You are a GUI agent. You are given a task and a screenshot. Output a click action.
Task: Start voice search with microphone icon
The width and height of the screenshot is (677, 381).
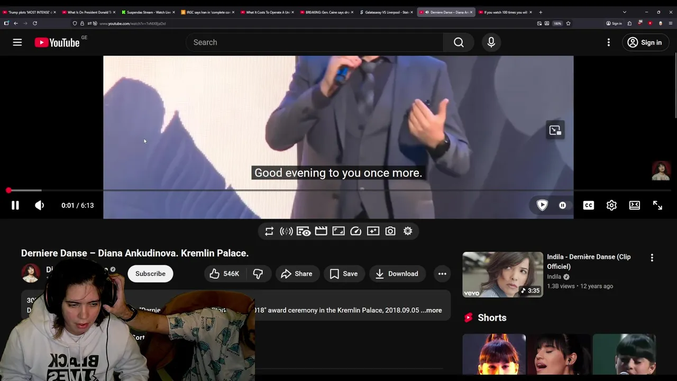click(491, 42)
